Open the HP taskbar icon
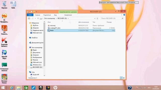Viewport: 161px width, 90px height. click(55, 88)
